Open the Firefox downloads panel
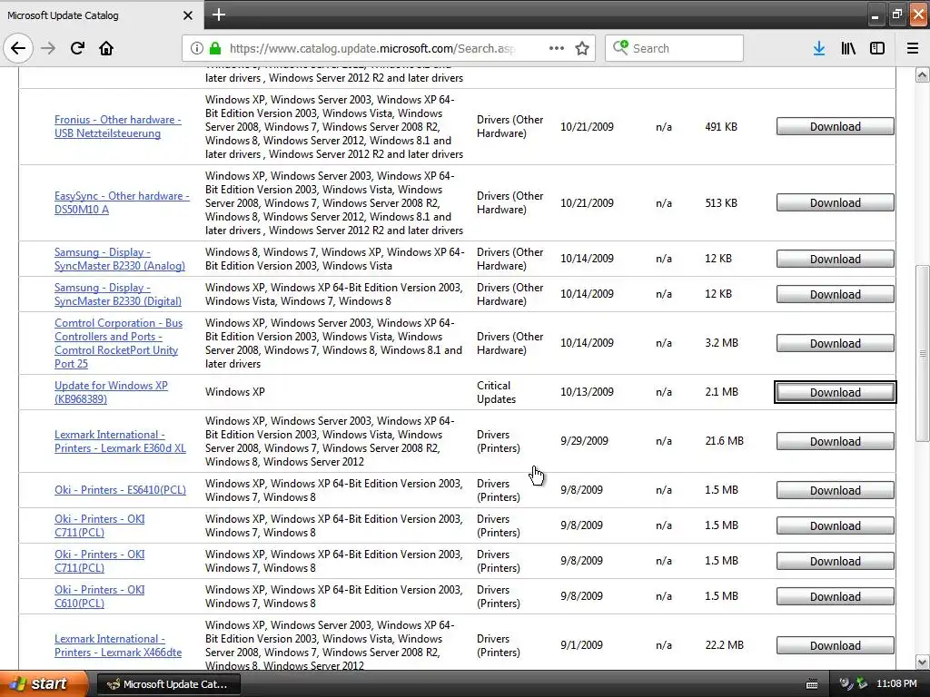 pos(819,48)
